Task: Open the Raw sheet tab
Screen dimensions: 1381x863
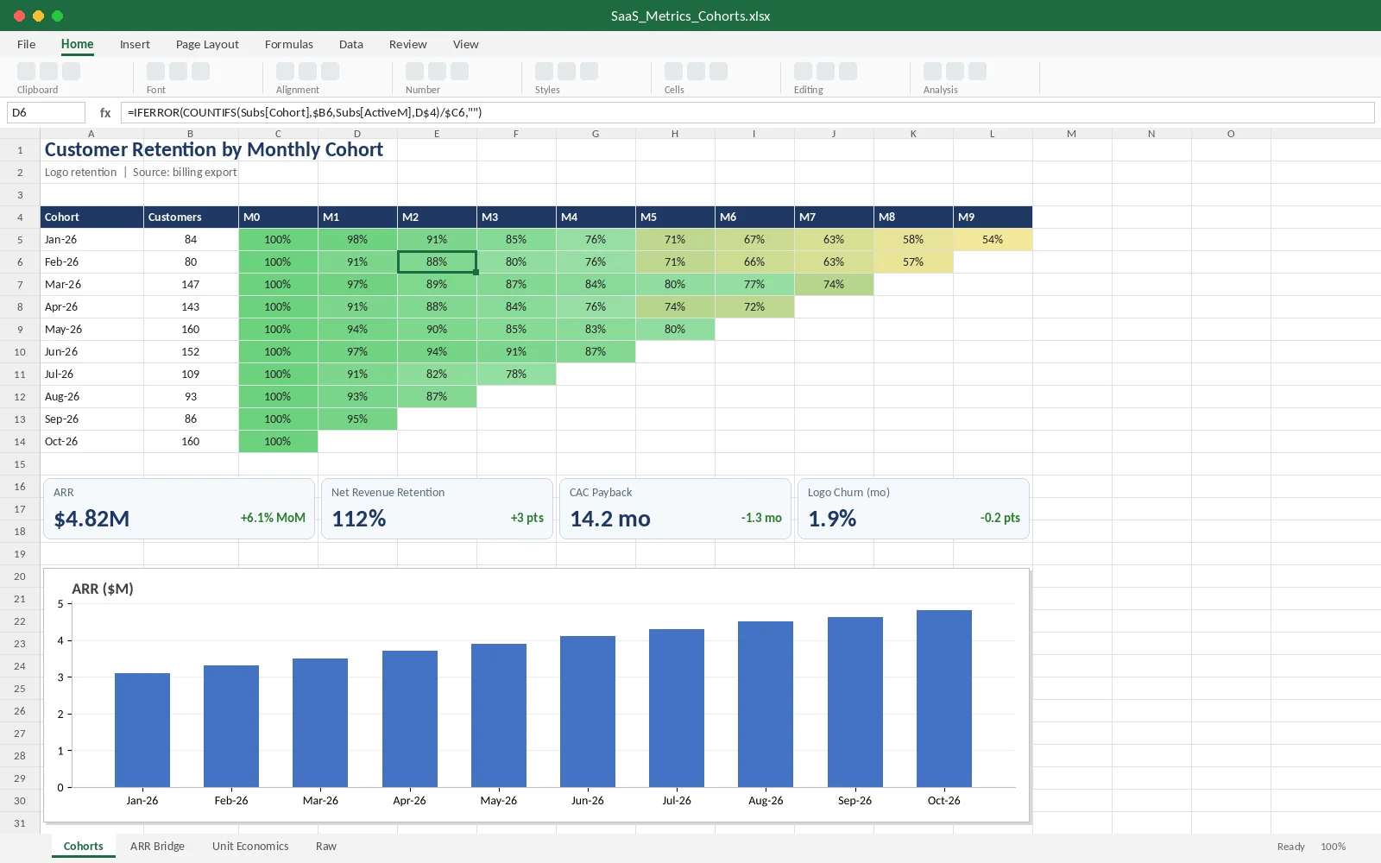Action: (326, 846)
